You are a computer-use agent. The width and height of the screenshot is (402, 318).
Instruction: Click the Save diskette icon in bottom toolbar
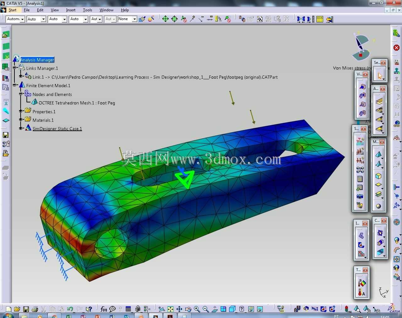pos(26,309)
